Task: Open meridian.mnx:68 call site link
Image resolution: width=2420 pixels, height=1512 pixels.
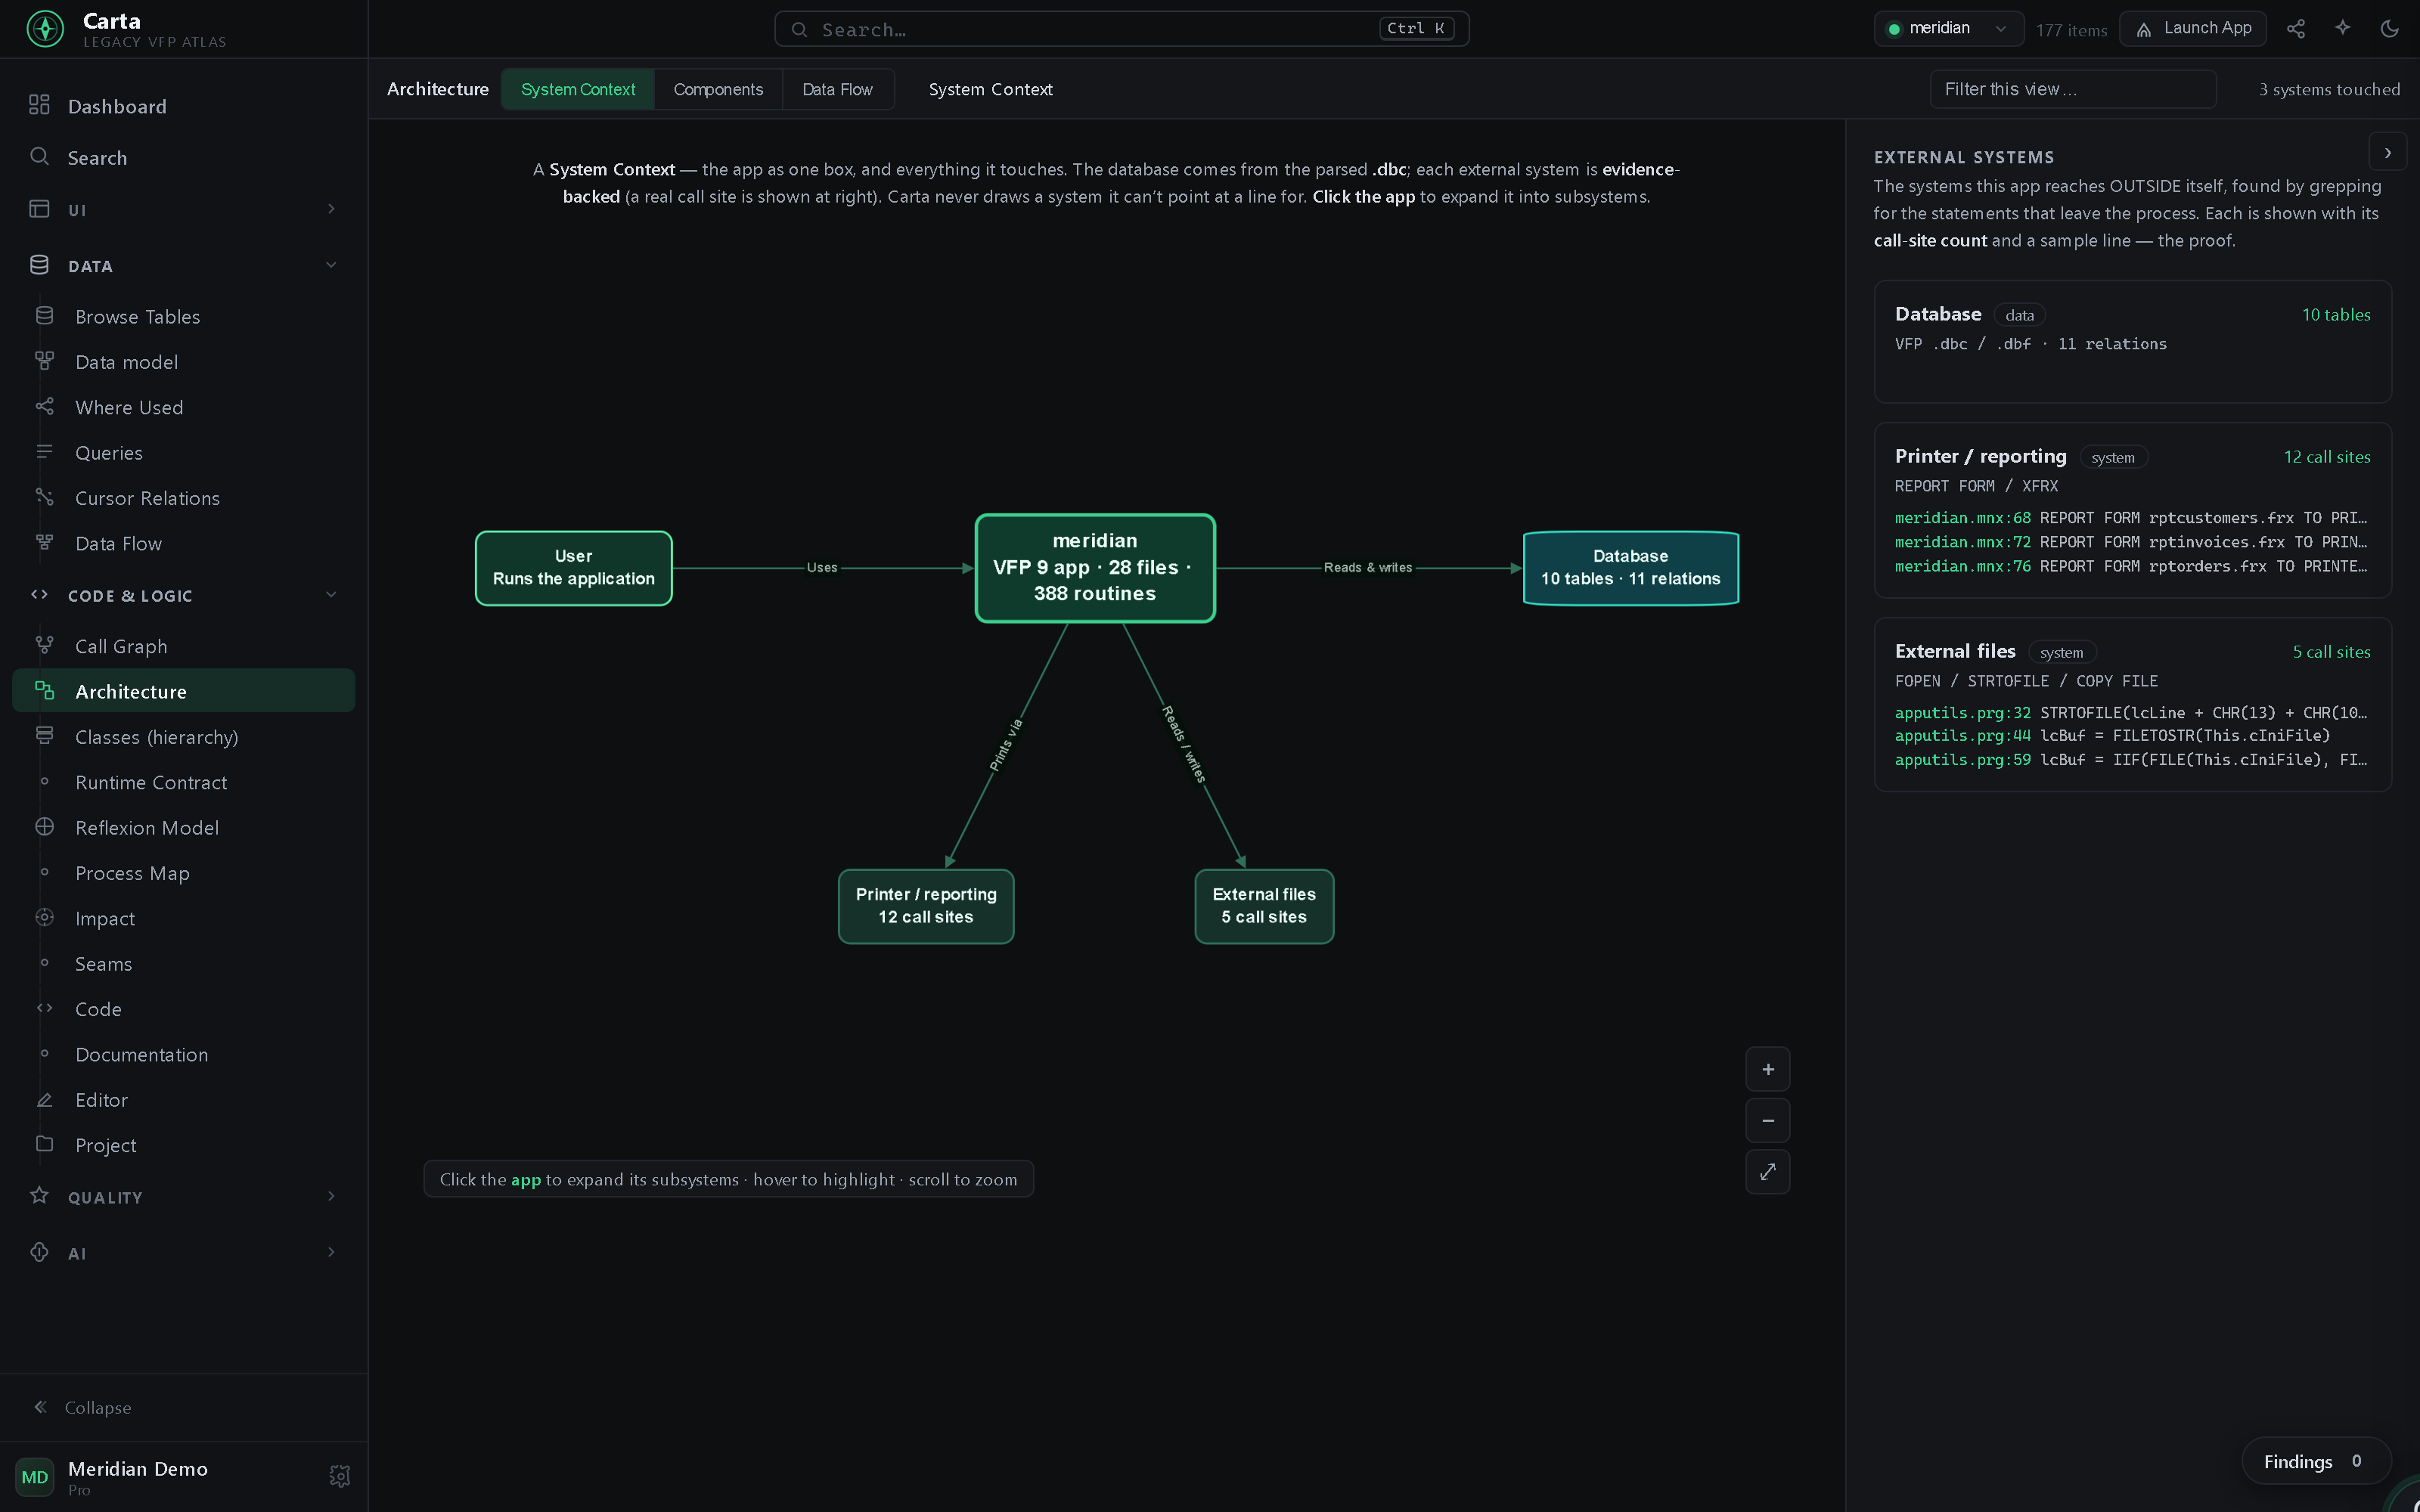Action: pyautogui.click(x=1962, y=518)
